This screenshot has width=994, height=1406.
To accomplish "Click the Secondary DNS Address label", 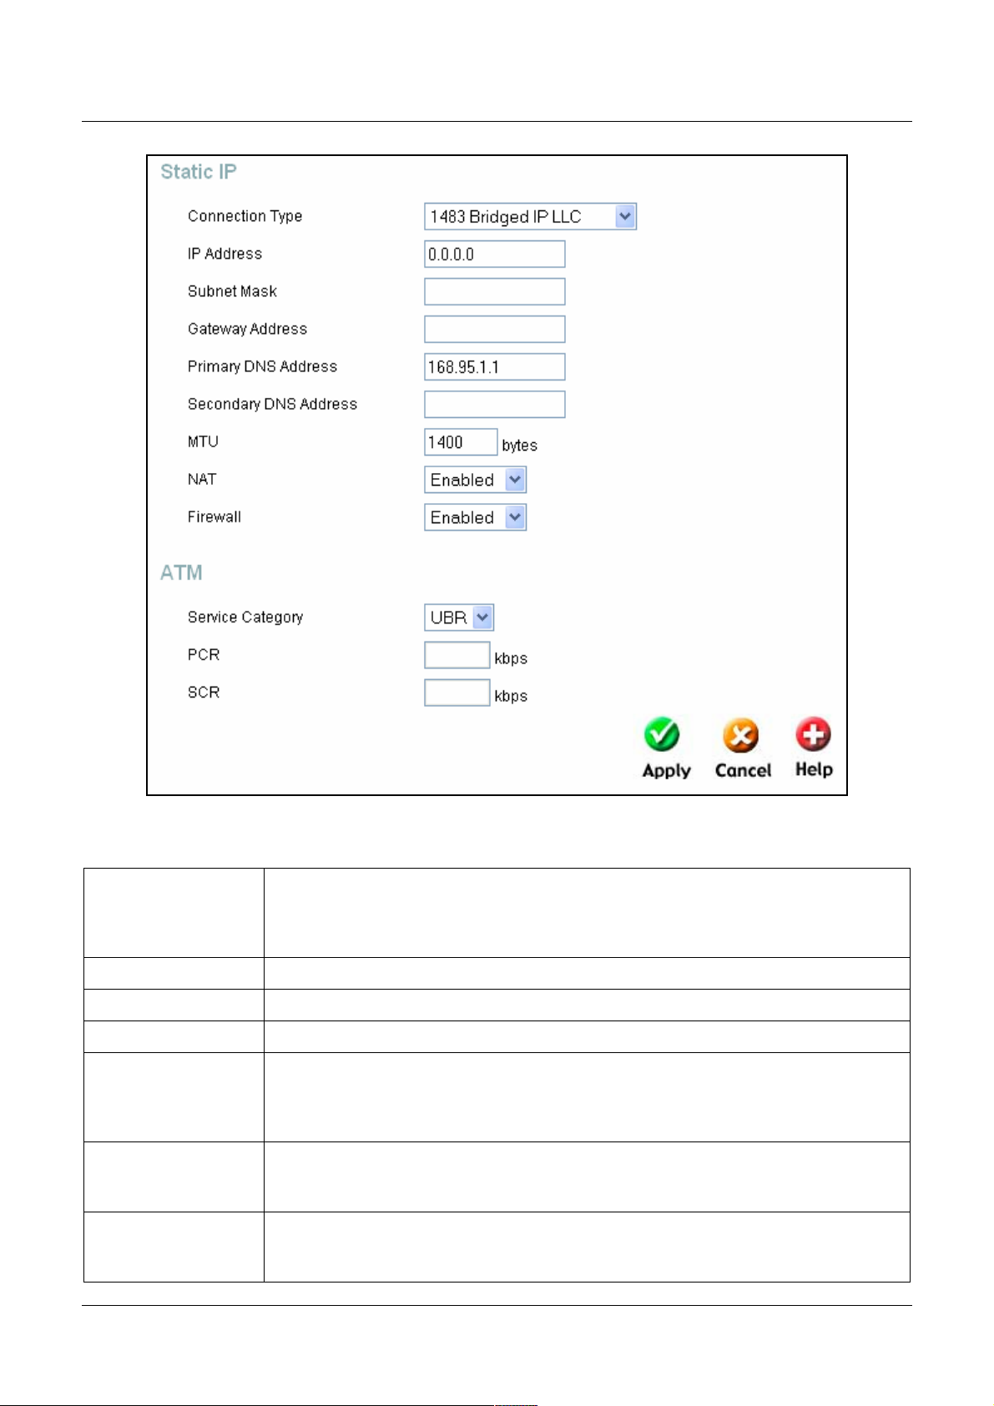I will [272, 404].
